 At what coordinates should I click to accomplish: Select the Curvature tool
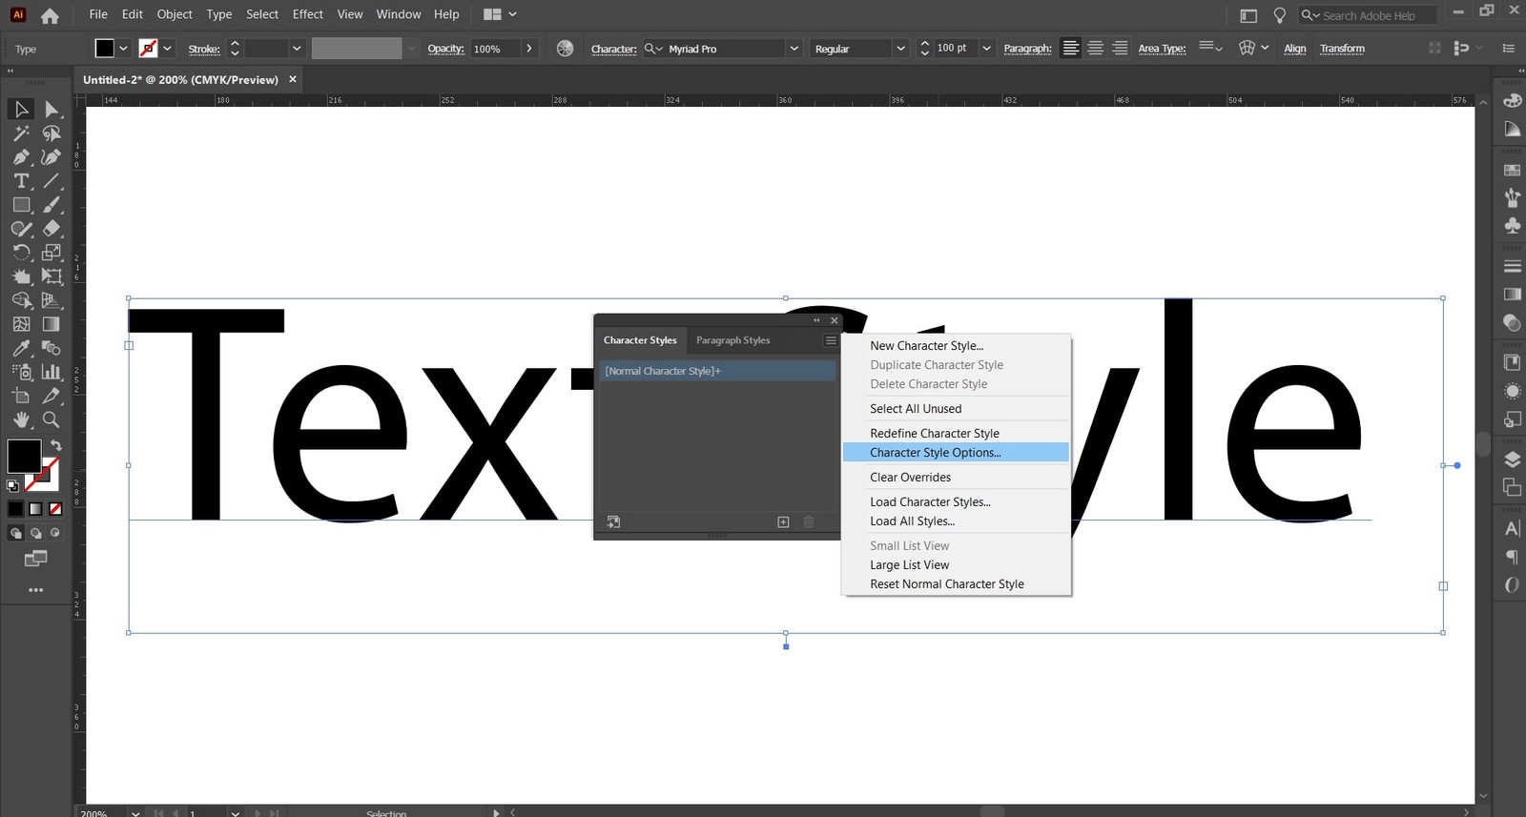click(52, 157)
